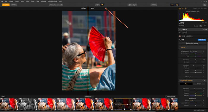Open the As Shot white balance dropdown

click(198, 52)
